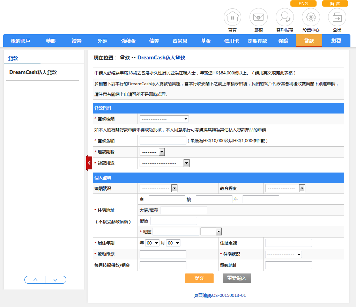Expand the loan type (貸款種類) dropdown
The height and width of the screenshot is (307, 356).
tap(164, 119)
